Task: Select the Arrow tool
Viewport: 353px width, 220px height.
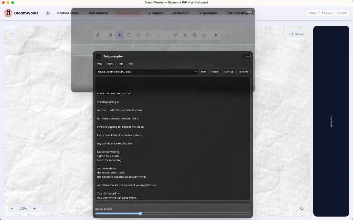Action: [x=157, y=35]
